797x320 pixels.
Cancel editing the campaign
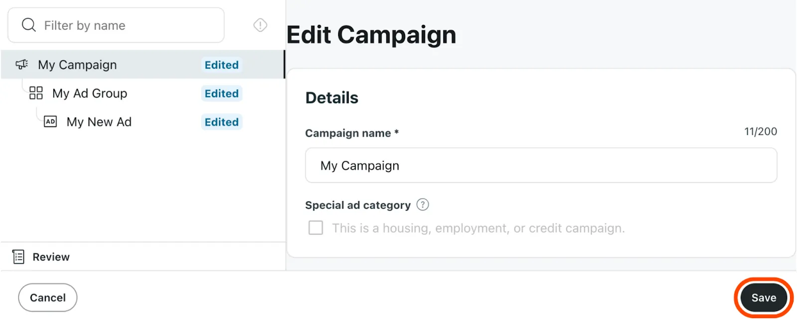pyautogui.click(x=47, y=297)
